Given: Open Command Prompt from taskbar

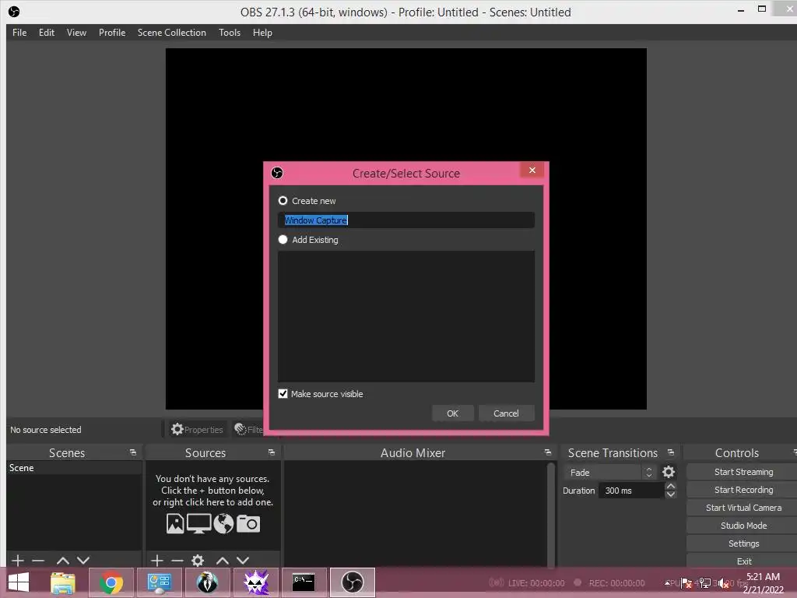Looking at the screenshot, I should pyautogui.click(x=304, y=582).
